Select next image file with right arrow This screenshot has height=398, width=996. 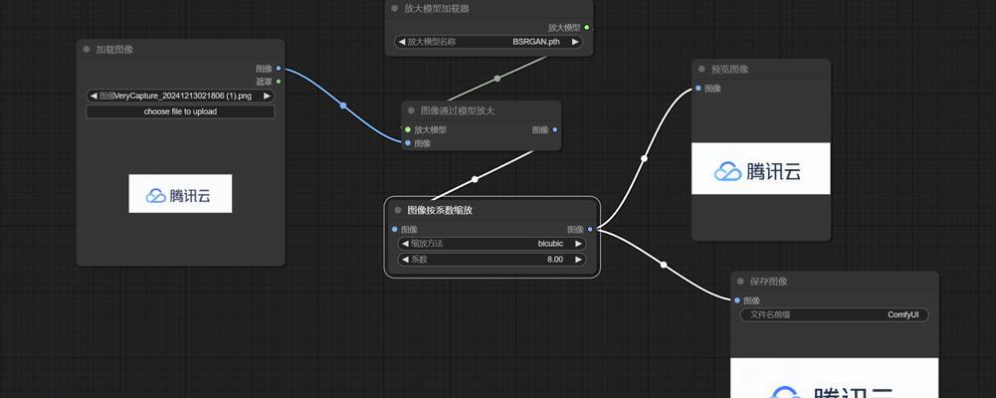(268, 96)
